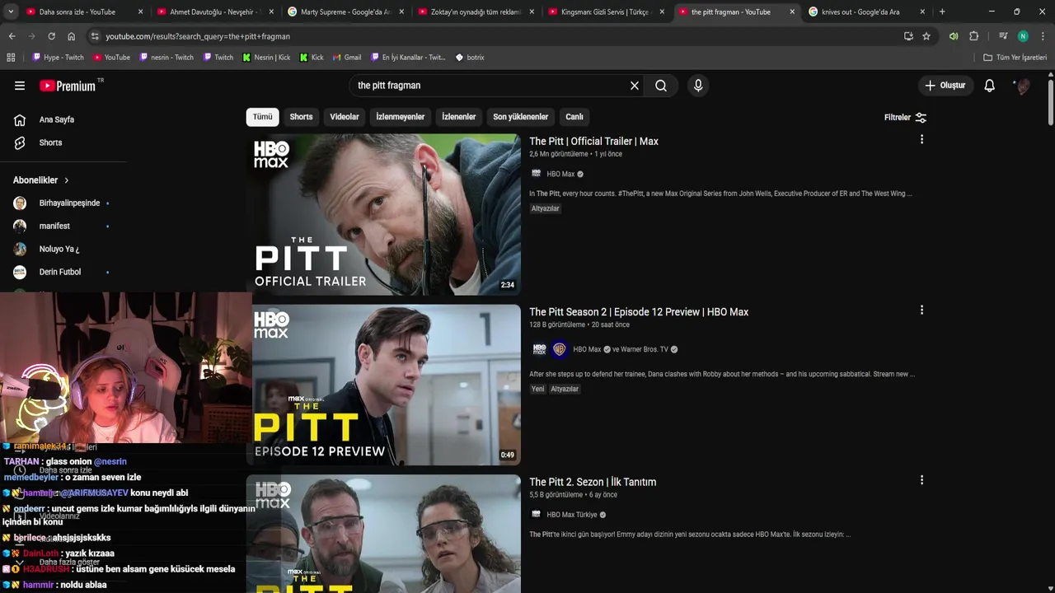1055x593 pixels.
Task: Select the Shorts filter chip
Action: [301, 117]
